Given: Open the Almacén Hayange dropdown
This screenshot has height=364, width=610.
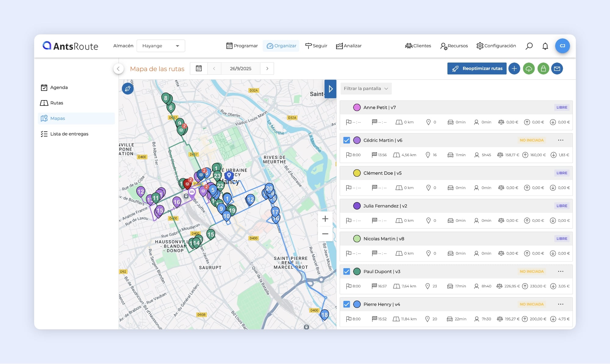Looking at the screenshot, I should click(161, 46).
